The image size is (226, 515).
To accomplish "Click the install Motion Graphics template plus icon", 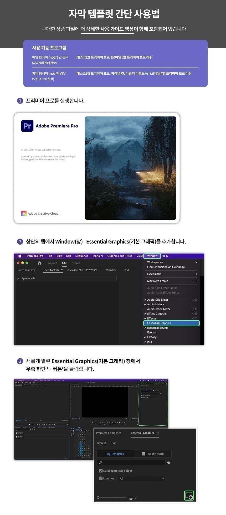I will (189, 496).
